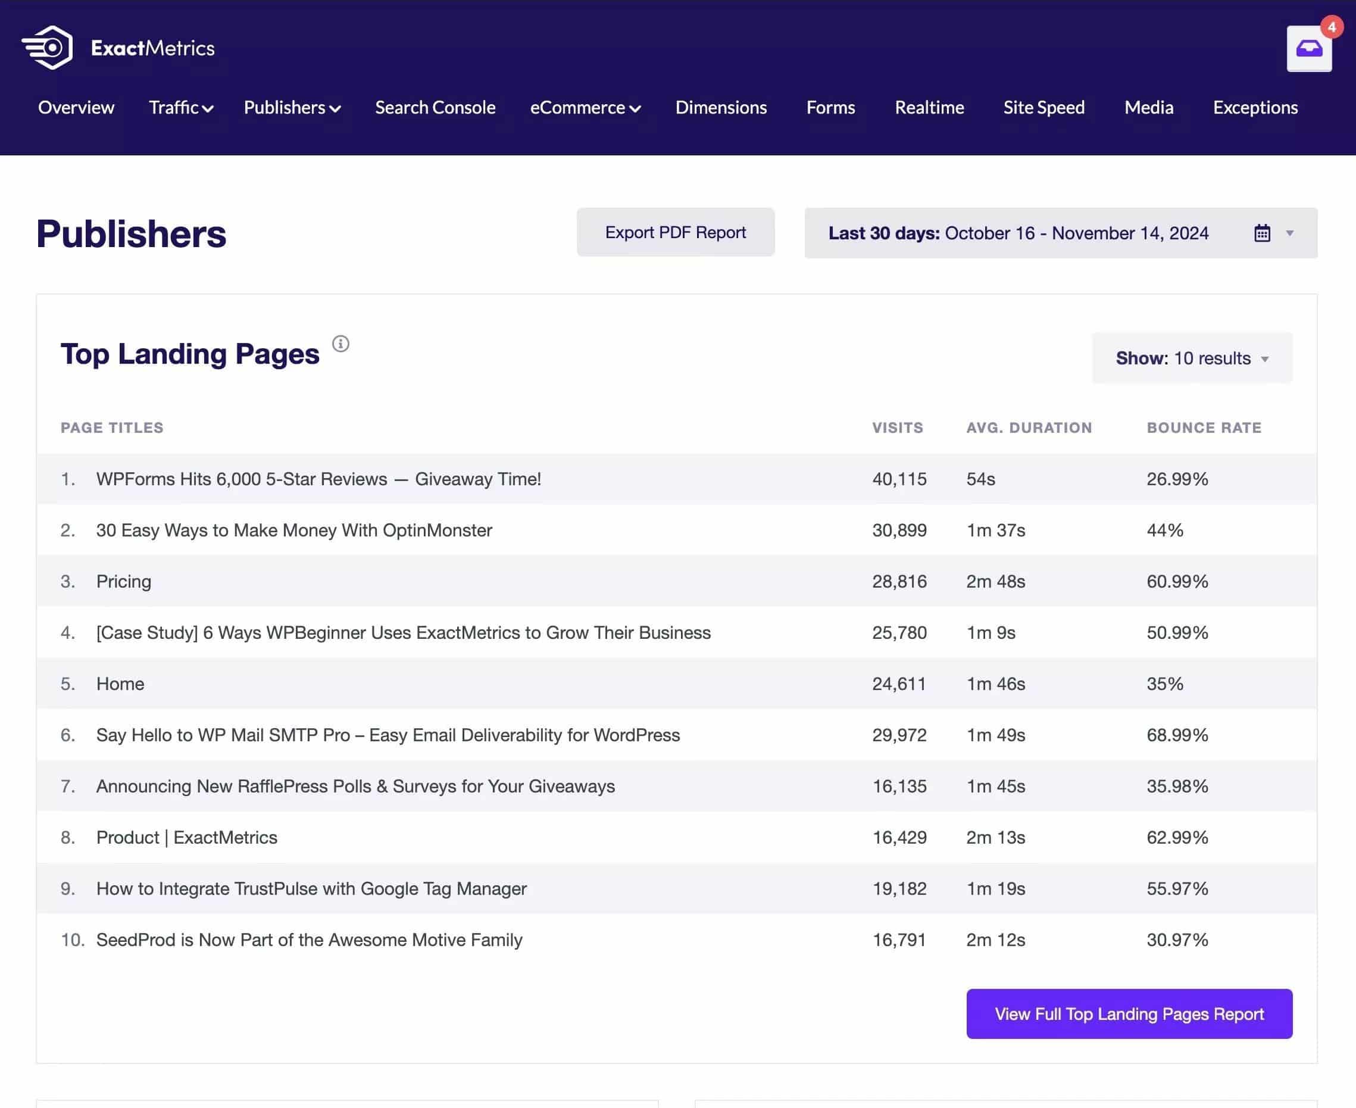Open the Forms report
The image size is (1356, 1108).
coord(830,107)
